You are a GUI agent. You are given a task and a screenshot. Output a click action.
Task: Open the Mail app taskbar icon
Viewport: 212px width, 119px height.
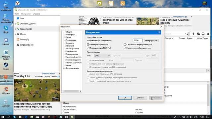click(37, 117)
